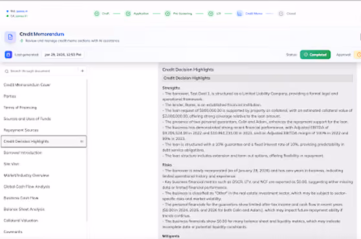Screen dimensions: 361x239
Task: Click the Application step checkmark icon
Action: [128, 14]
